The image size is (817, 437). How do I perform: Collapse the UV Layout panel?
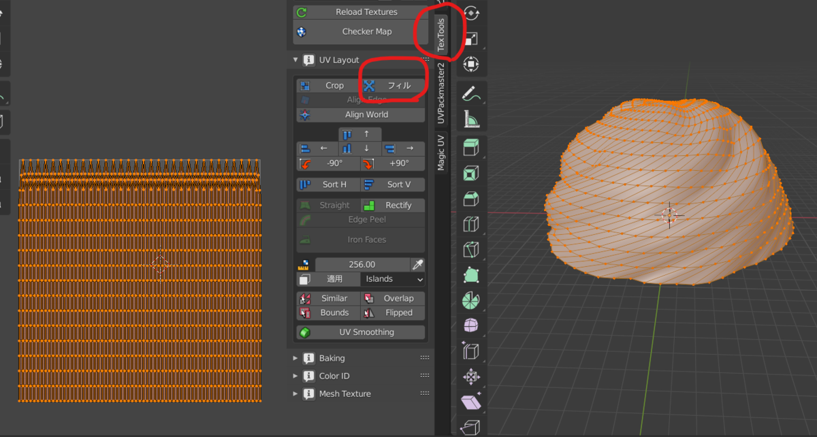(x=295, y=60)
